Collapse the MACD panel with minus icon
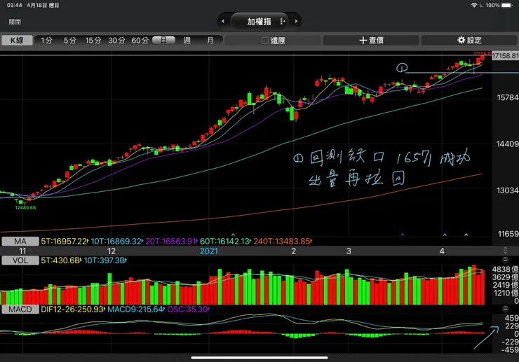 pyautogui.click(x=505, y=309)
